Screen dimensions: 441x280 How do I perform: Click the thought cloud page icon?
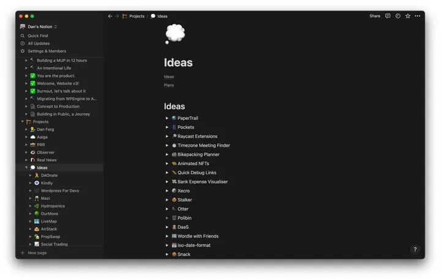point(175,34)
